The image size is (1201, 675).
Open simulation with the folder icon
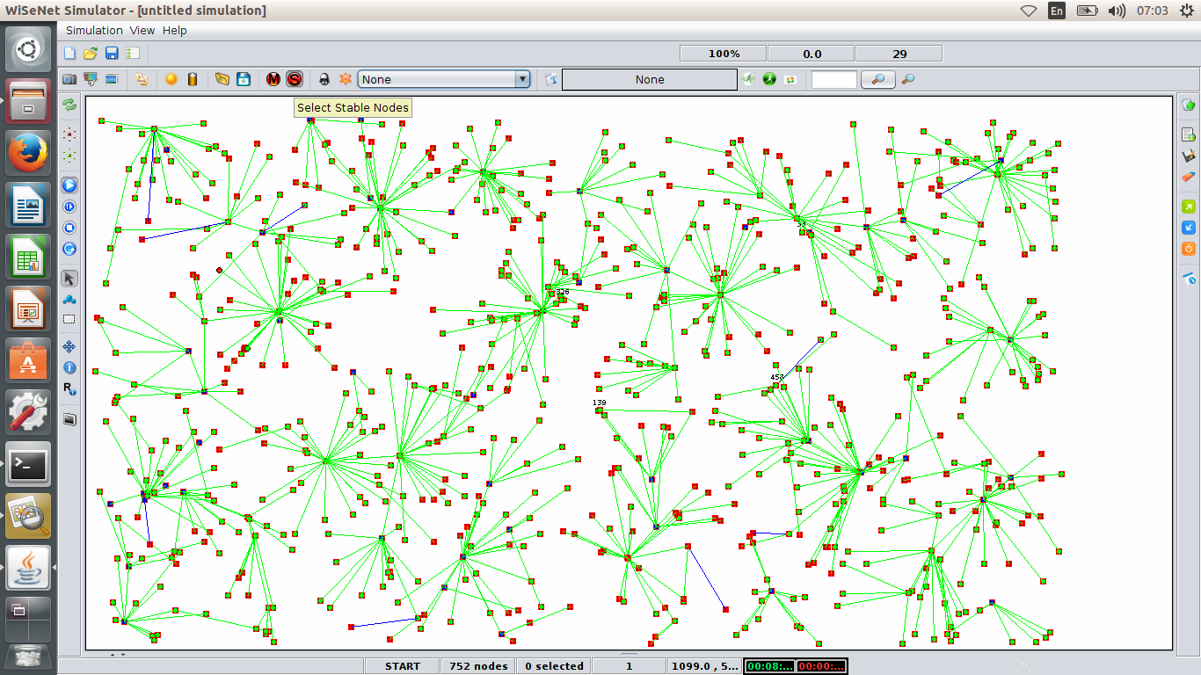(90, 54)
